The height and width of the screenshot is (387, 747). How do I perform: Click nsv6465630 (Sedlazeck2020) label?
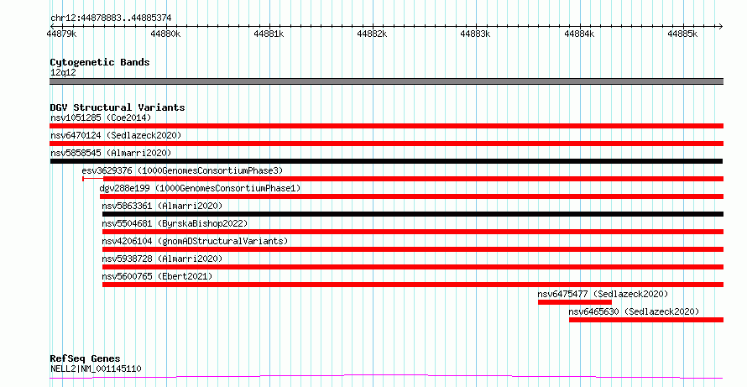tap(634, 311)
